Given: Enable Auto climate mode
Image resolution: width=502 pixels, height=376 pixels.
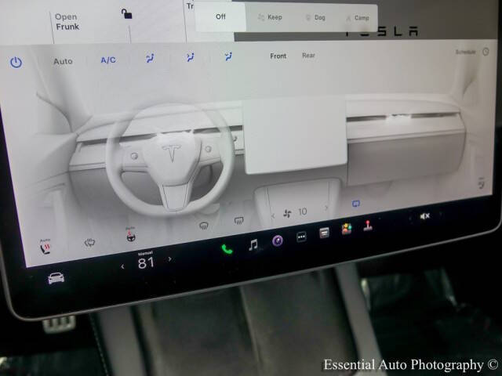Looking at the screenshot, I should 63,61.
